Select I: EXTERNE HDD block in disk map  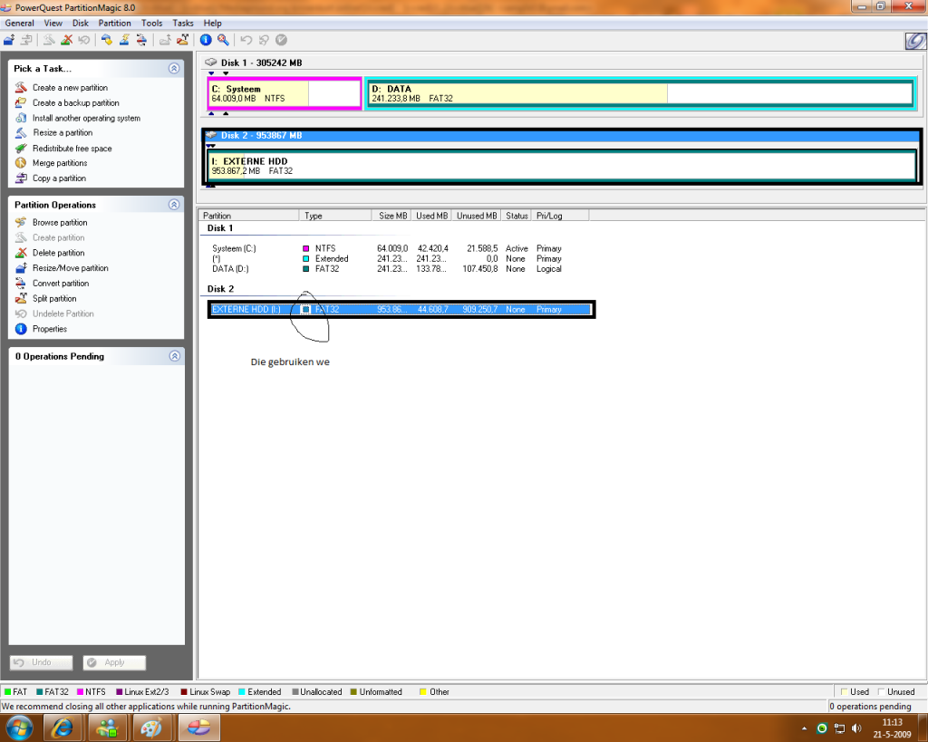[x=562, y=166]
